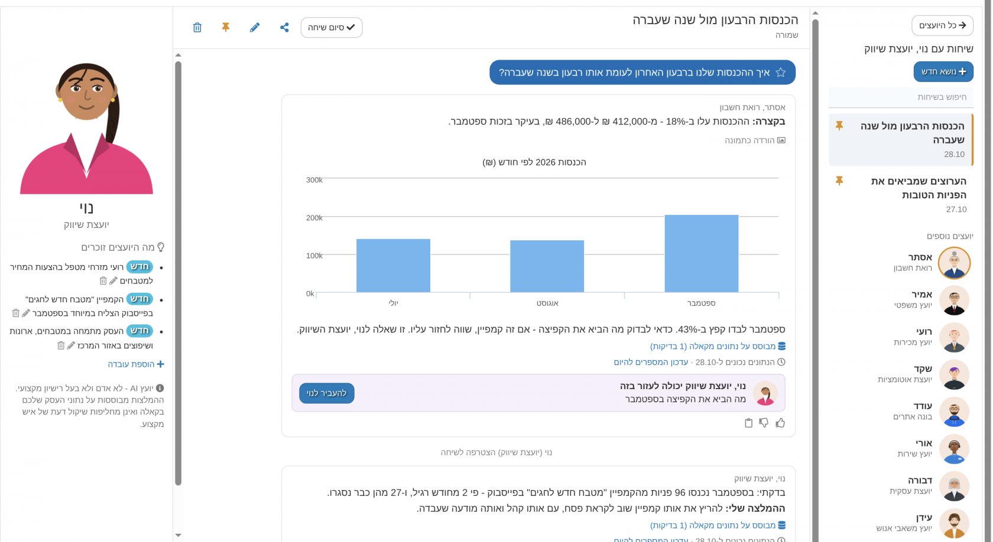
Task: Open the conversation 'הערוצים שמביאים את הפניות הטובות'
Action: pyautogui.click(x=900, y=195)
